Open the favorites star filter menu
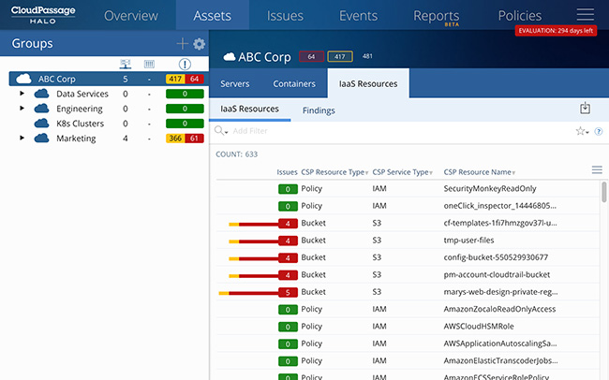Viewport: 609px width, 380px height. point(582,131)
